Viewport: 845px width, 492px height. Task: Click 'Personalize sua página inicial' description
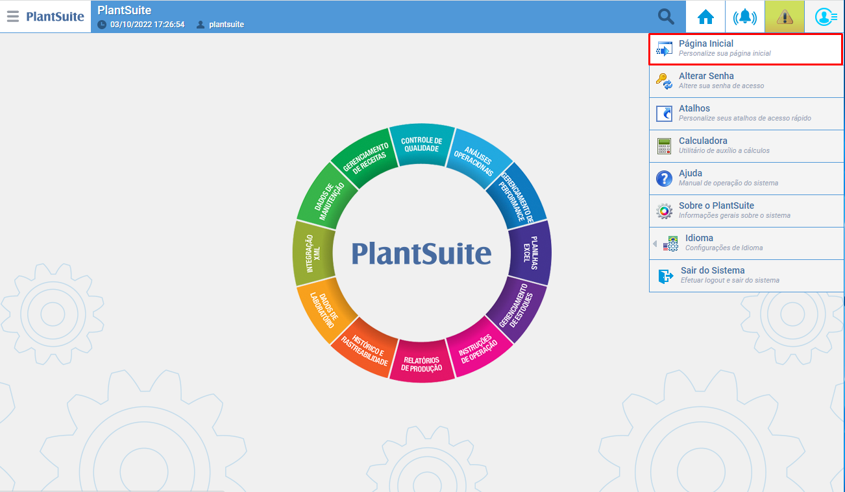pos(725,54)
